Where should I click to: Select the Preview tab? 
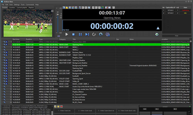click(x=5, y=7)
